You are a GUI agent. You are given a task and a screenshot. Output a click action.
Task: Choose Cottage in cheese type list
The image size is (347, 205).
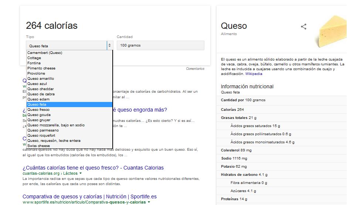(x=69, y=58)
